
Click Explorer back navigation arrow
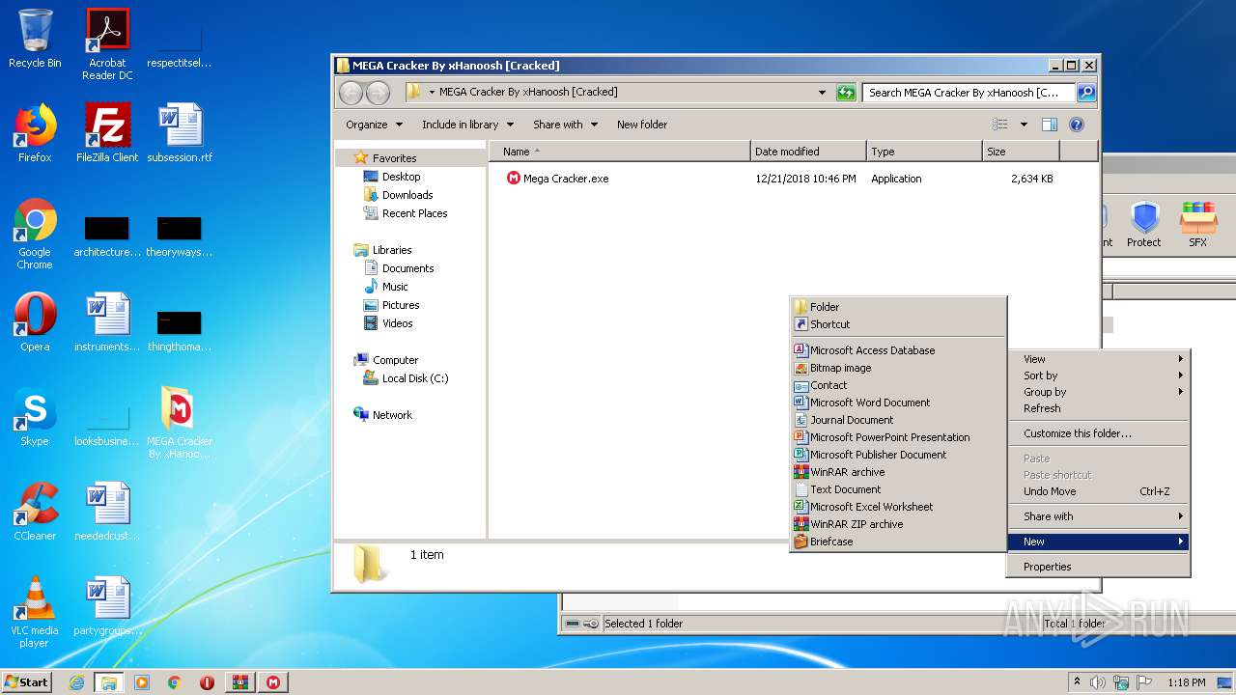pos(351,93)
